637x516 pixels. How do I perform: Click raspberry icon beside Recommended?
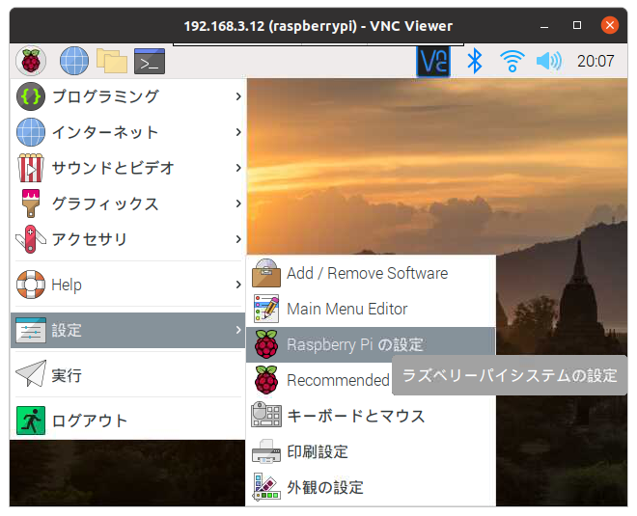tap(266, 380)
